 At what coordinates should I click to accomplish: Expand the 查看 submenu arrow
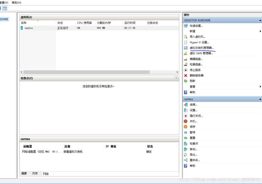tap(260, 87)
